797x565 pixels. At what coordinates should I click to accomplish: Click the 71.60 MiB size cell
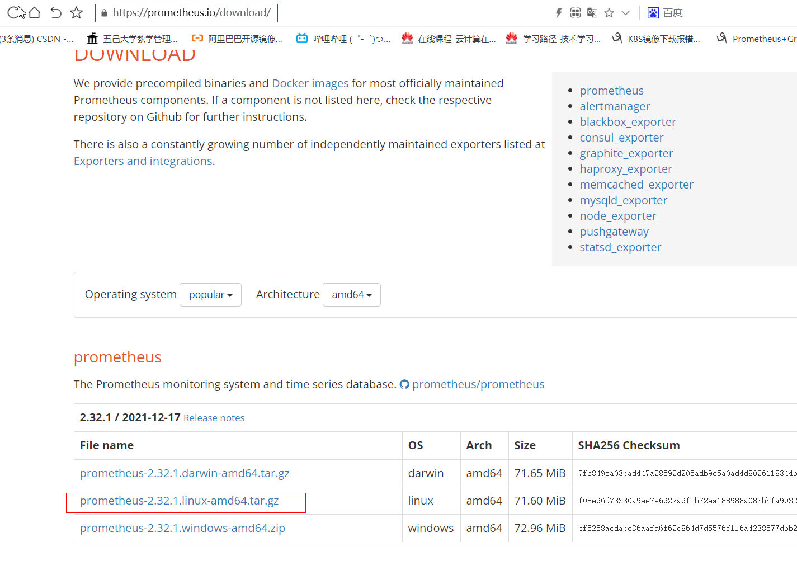pyautogui.click(x=540, y=501)
